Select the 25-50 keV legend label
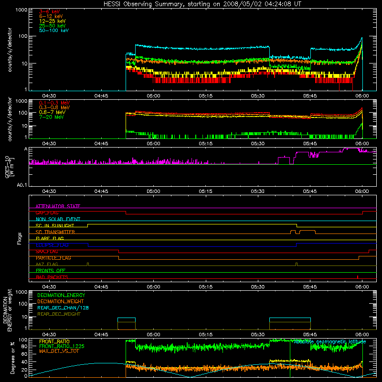This screenshot has height=382, width=382. [x=53, y=26]
